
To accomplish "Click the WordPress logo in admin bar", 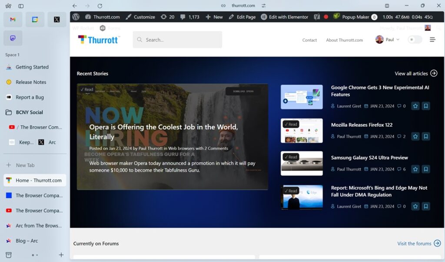I will point(76,17).
